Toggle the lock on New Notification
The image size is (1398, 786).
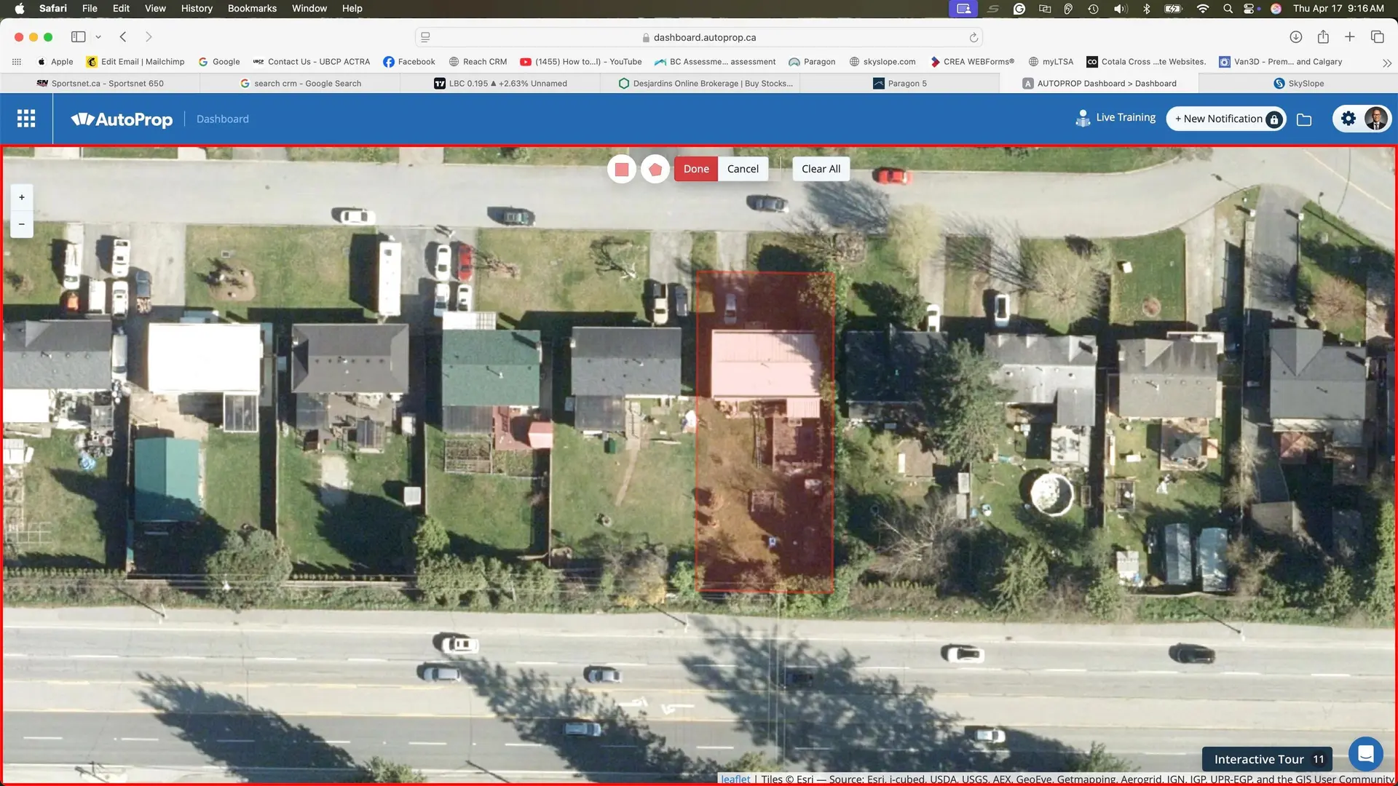(x=1273, y=118)
